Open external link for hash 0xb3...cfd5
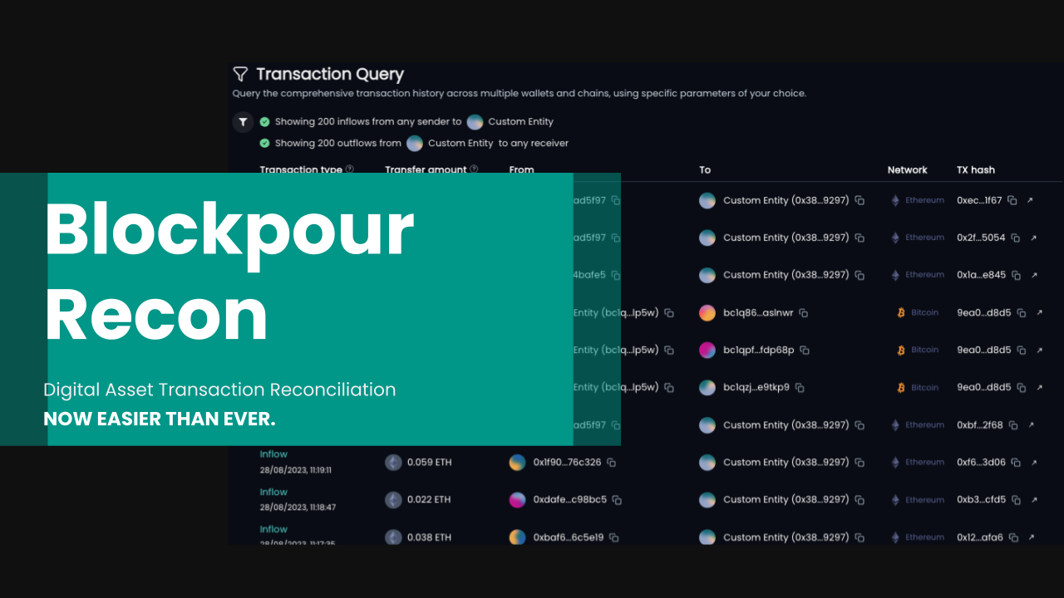Viewport: 1064px width, 598px height. [1034, 500]
